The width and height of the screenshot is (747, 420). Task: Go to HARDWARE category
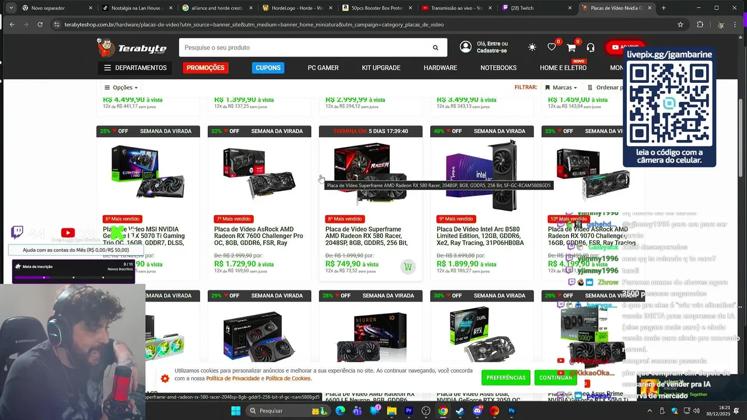click(x=440, y=68)
